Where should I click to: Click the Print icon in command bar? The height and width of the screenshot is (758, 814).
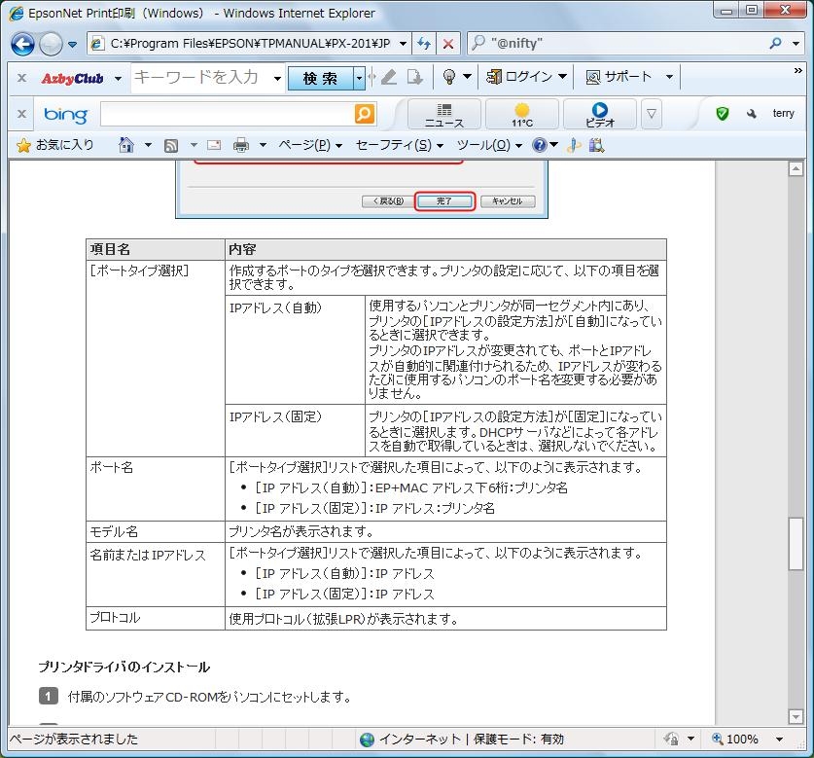point(240,145)
